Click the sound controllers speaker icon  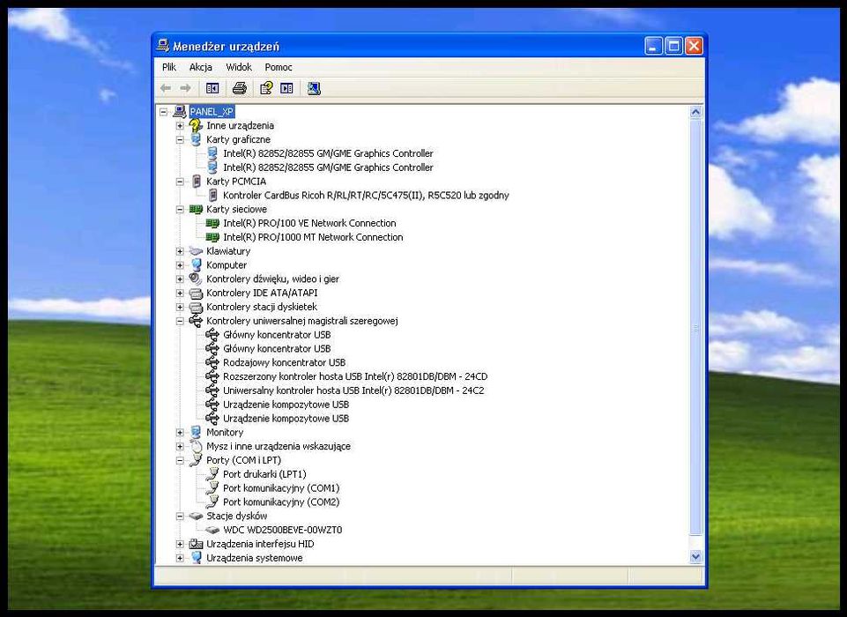(196, 279)
